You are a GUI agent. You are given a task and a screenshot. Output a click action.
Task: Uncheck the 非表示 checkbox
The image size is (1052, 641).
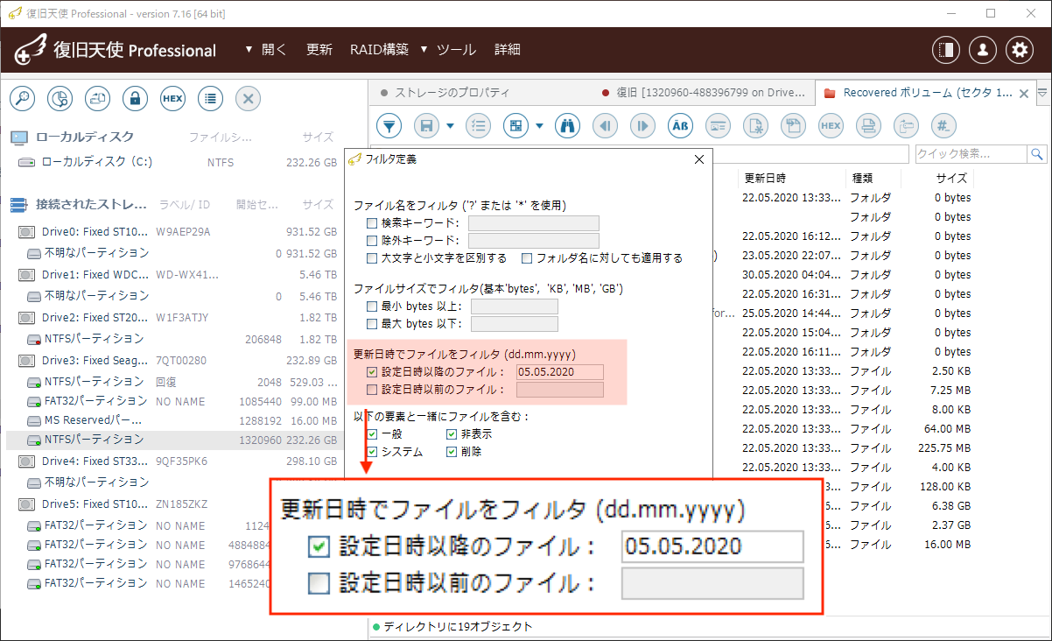pos(452,434)
